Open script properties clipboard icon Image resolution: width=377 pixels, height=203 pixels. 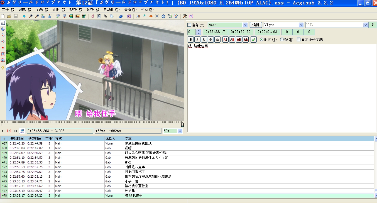[99, 16]
